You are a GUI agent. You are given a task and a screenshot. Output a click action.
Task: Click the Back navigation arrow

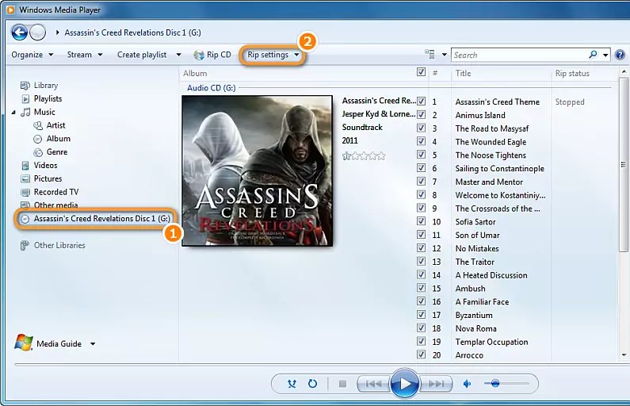(19, 33)
